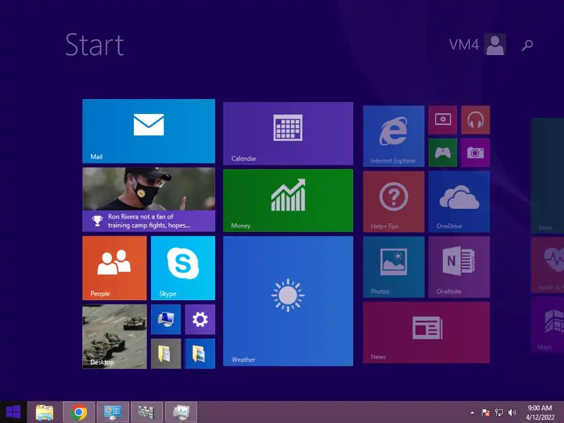Open the Weather tile
Screen dimensions: 564x423
click(x=288, y=301)
